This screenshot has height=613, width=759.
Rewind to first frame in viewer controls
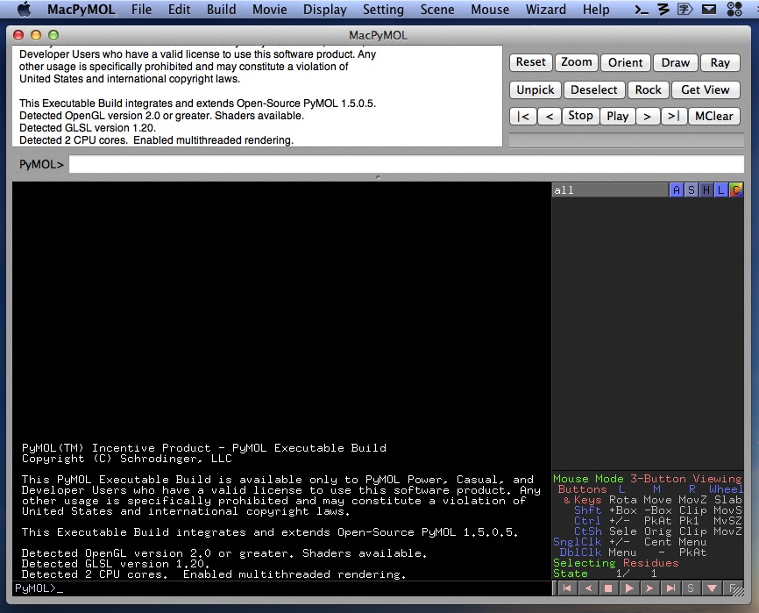[567, 588]
